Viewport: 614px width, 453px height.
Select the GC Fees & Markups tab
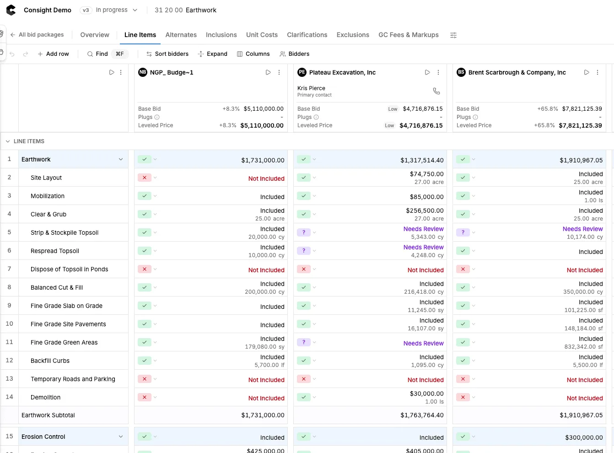tap(409, 35)
